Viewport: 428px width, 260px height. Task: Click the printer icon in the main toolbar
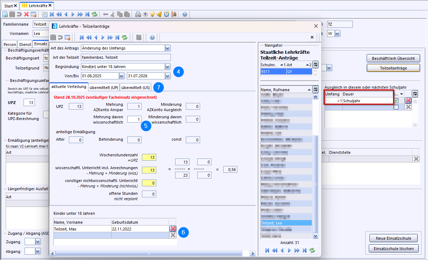pos(138,15)
